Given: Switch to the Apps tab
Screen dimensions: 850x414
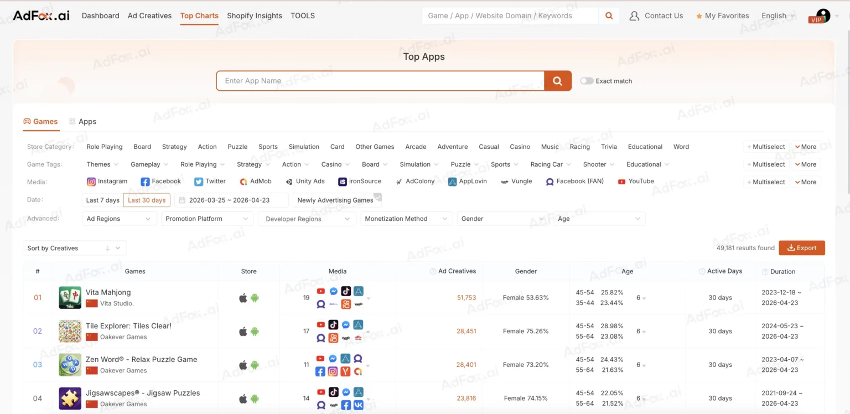Looking at the screenshot, I should 82,121.
